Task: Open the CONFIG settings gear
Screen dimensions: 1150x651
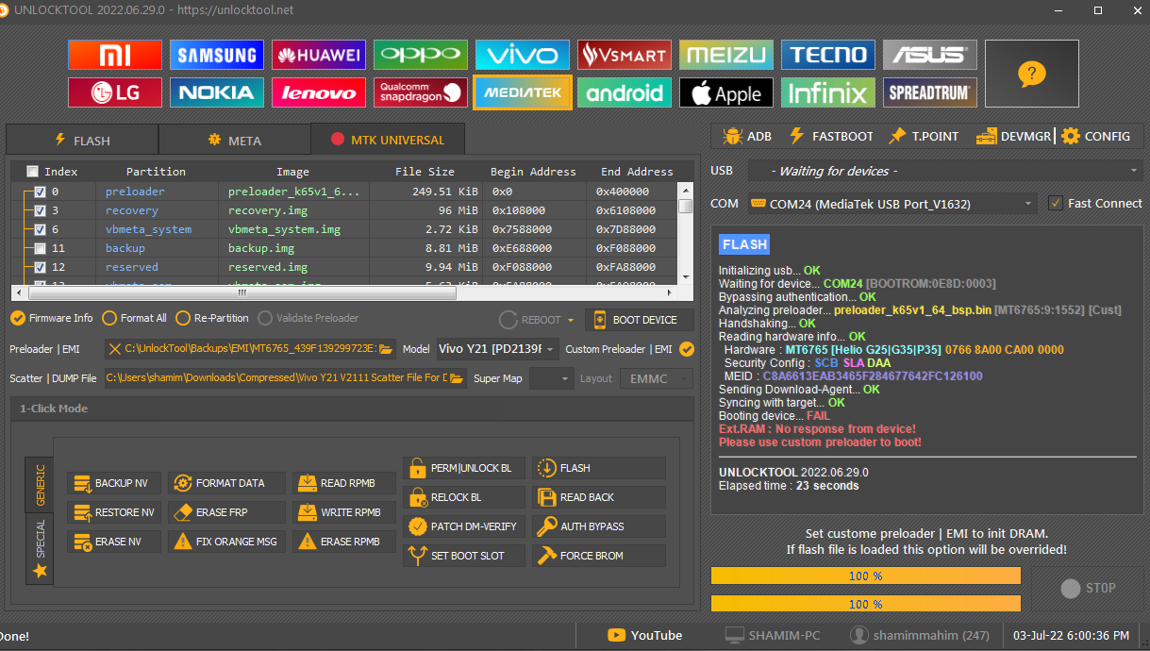Action: [x=1095, y=136]
